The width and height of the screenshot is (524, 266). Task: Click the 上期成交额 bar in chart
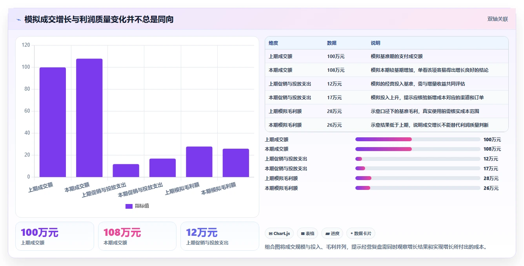coord(53,122)
